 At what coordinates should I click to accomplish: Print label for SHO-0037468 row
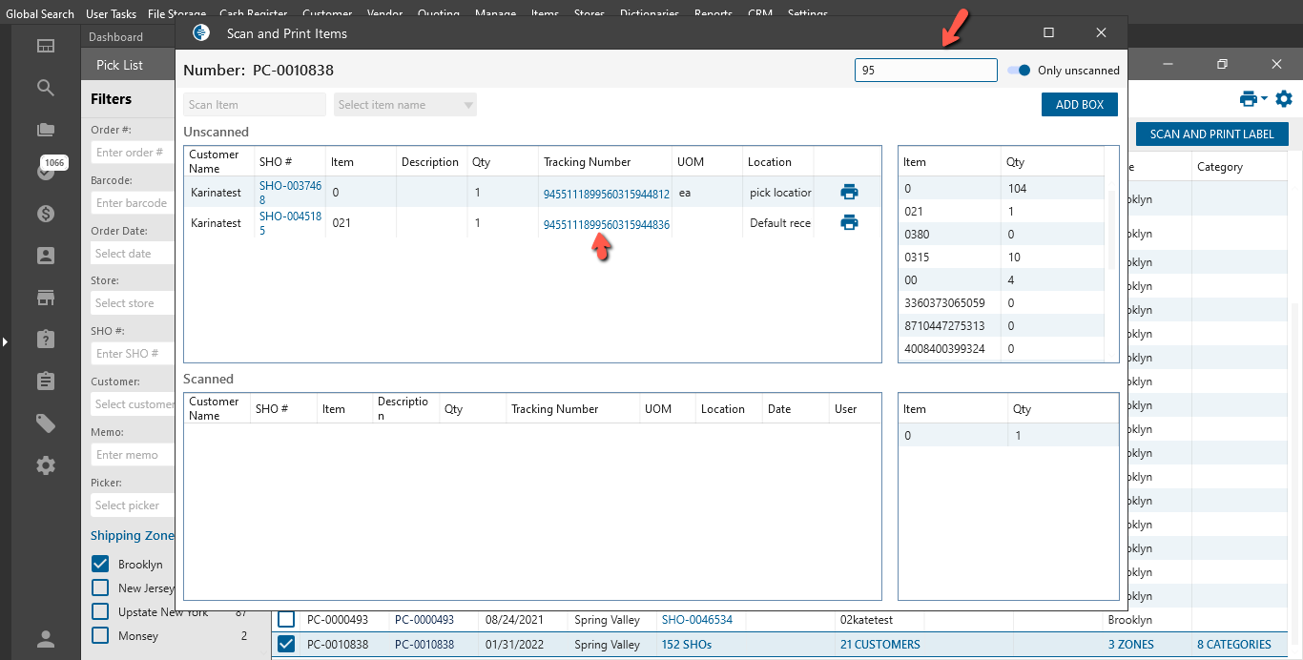pos(849,192)
